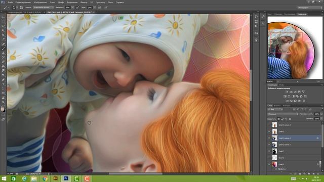The height and width of the screenshot is (182, 324).
Task: Toggle visibility of Слой 5 layer
Action: [x=269, y=164]
